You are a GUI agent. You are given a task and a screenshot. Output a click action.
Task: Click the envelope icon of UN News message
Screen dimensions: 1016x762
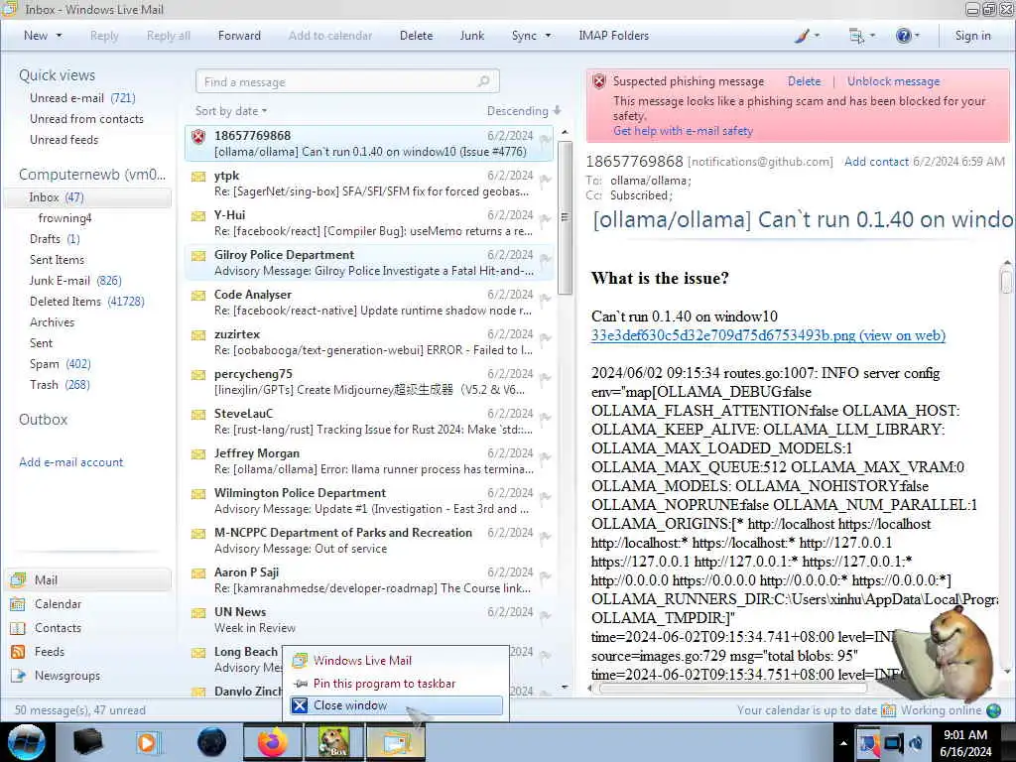(x=198, y=613)
